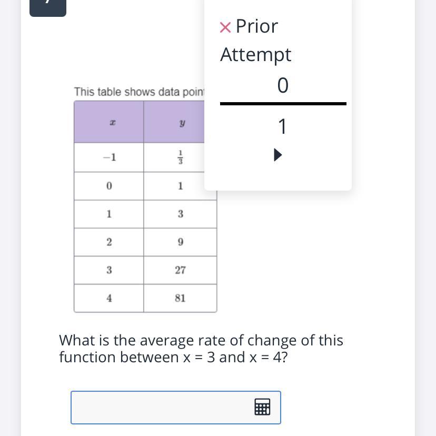436x436 pixels.
Task: Click the fraction bar line in popup
Action: (283, 104)
